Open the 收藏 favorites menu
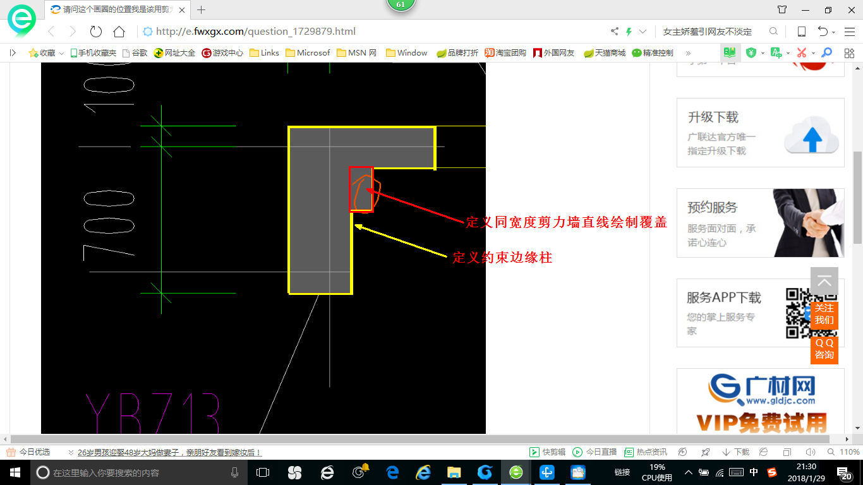This screenshot has width=863, height=485. [x=46, y=53]
